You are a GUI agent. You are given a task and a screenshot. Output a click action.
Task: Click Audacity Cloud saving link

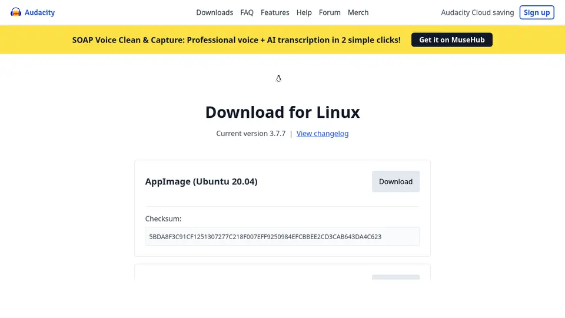point(477,12)
